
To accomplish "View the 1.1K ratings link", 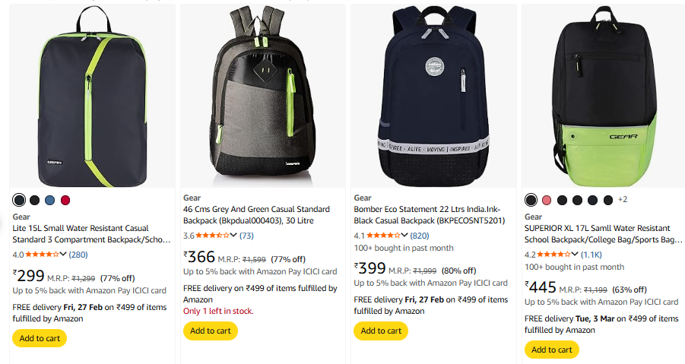I will point(592,255).
